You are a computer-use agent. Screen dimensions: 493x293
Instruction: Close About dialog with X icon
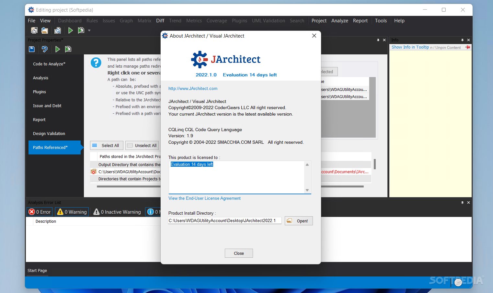(x=314, y=36)
